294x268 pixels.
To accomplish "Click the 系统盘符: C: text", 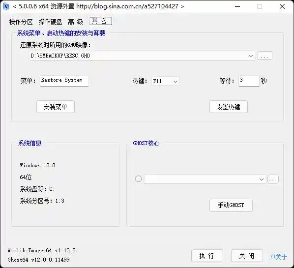I will click(37, 189).
